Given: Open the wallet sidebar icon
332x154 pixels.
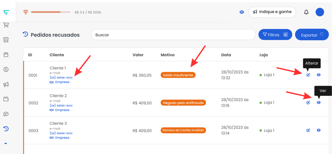Looking at the screenshot, I should click(x=6, y=99).
